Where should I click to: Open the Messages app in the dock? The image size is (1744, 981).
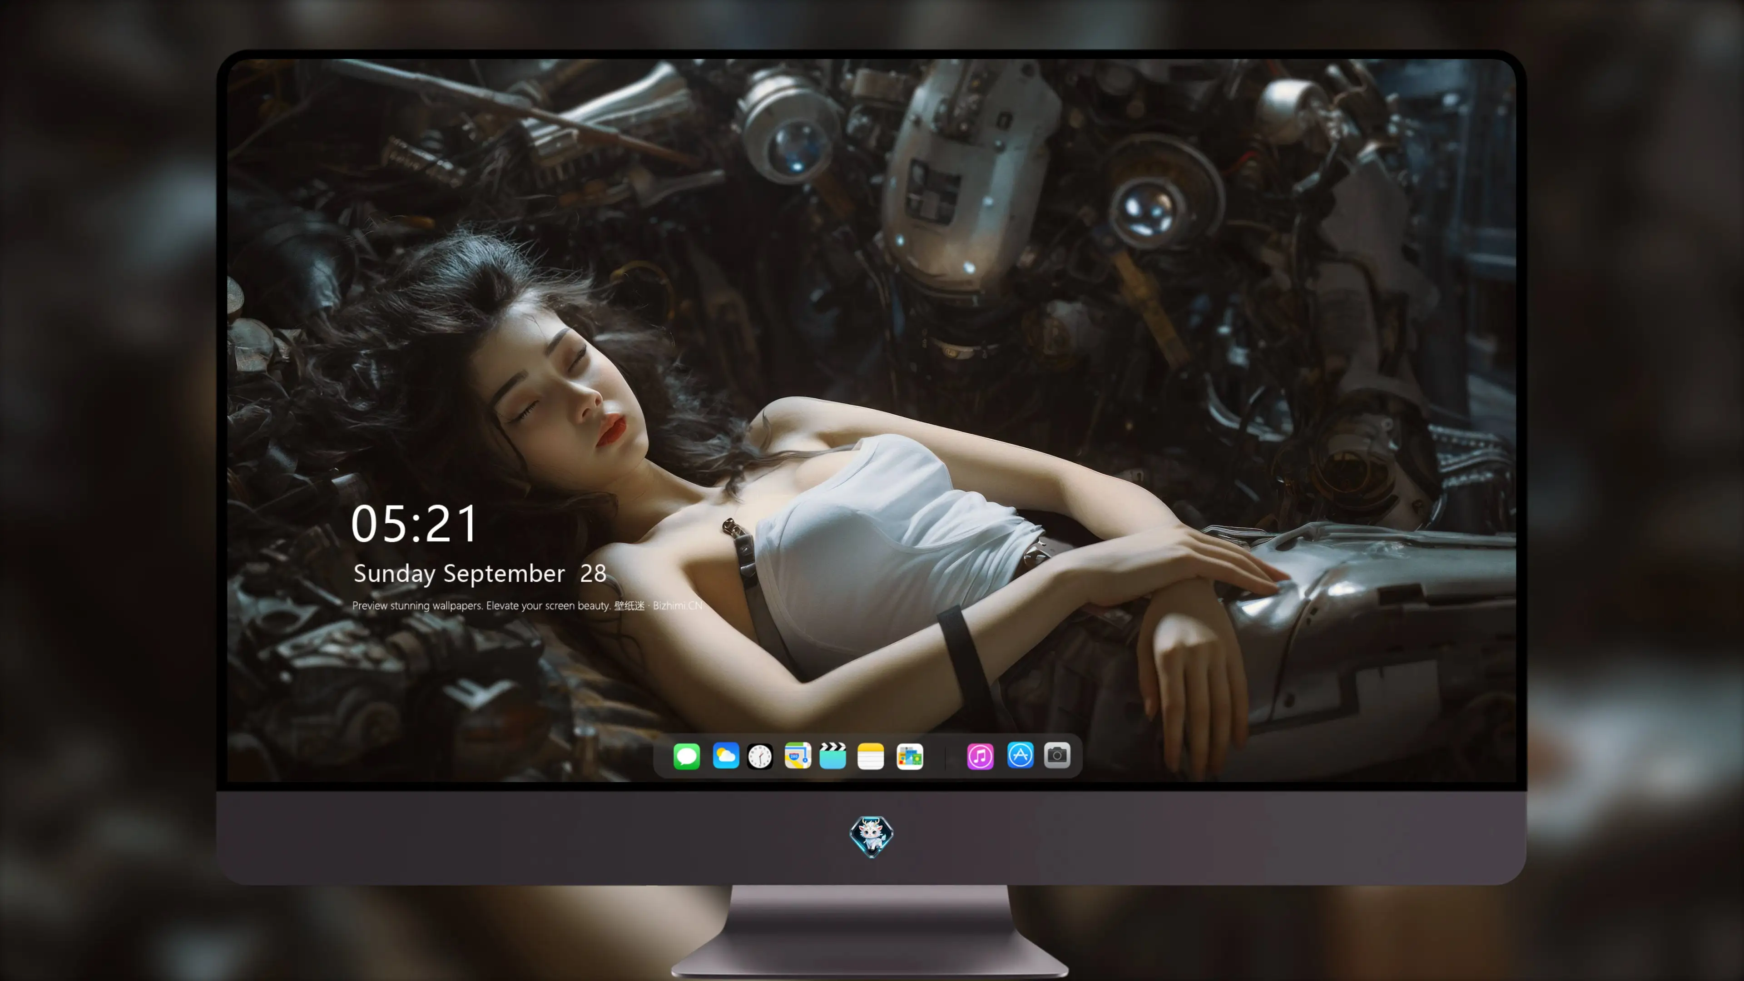687,756
